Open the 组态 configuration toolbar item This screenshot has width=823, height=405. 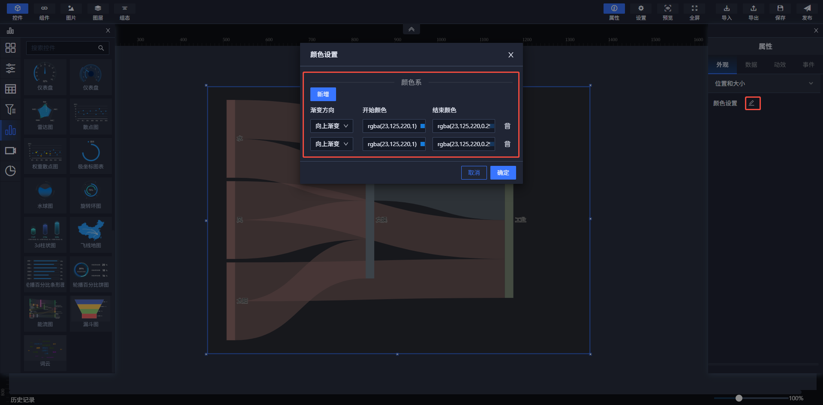coord(125,12)
